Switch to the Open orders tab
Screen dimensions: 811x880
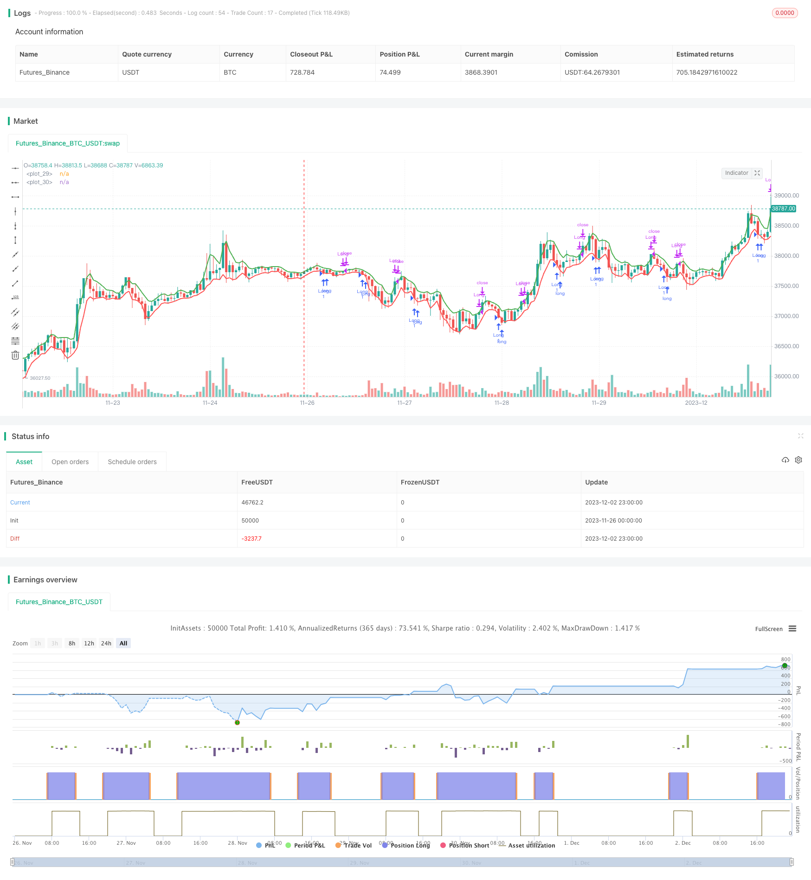[70, 462]
